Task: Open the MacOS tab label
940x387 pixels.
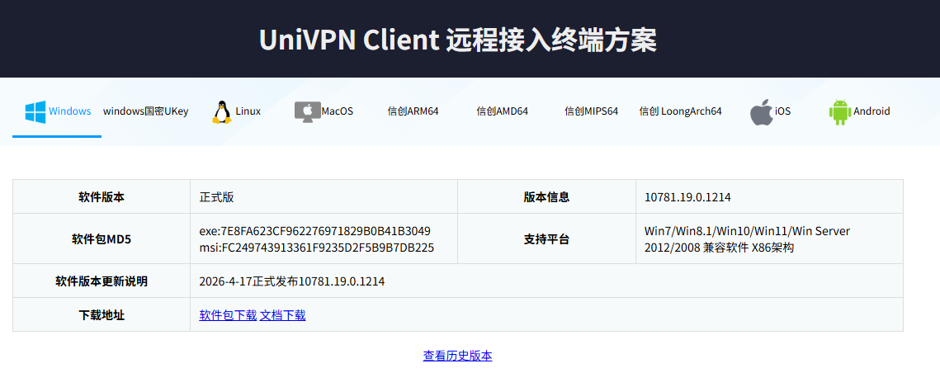Action: [x=337, y=111]
